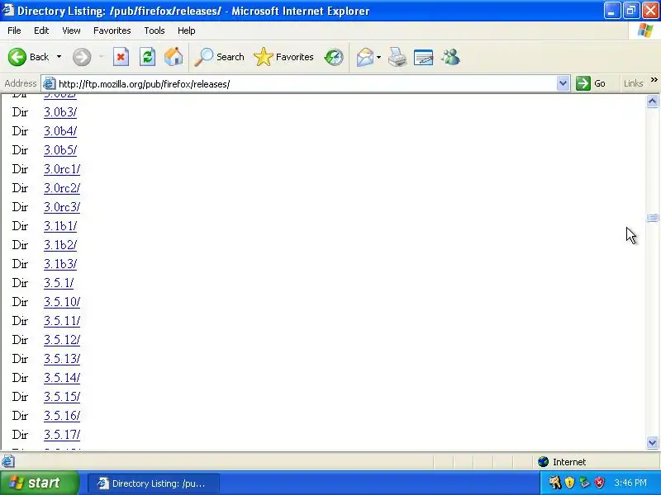Open the 3.5.13/ directory link
Image resolution: width=661 pixels, height=495 pixels.
click(62, 359)
